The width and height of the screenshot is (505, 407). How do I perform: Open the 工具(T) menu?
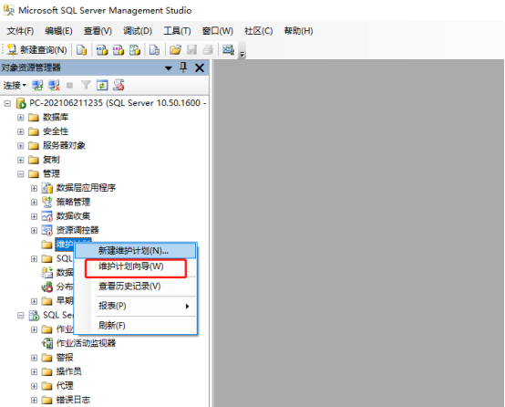pyautogui.click(x=177, y=31)
